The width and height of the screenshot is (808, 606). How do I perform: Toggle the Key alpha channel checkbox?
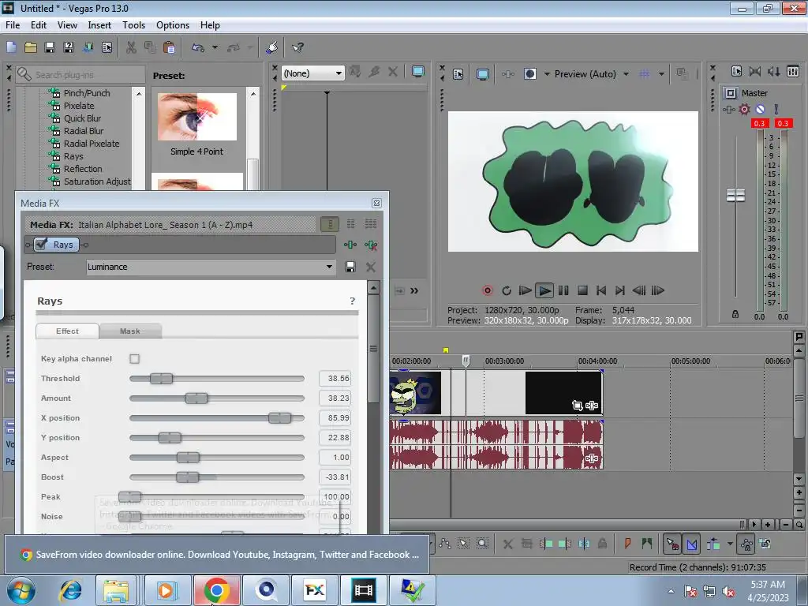coord(134,359)
